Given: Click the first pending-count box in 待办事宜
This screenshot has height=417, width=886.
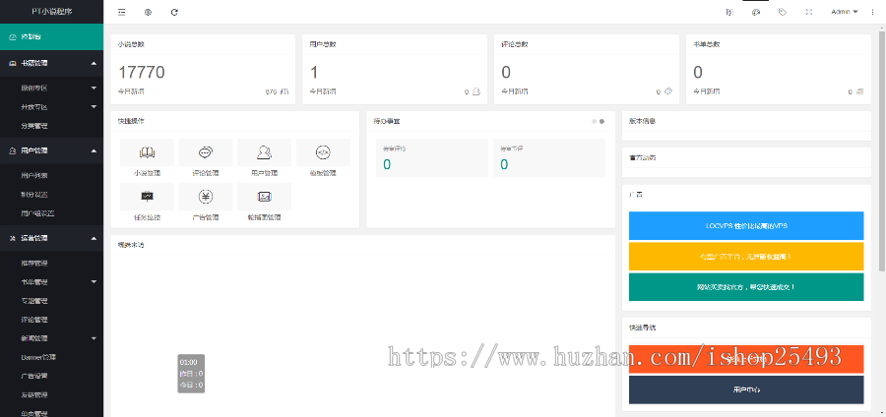Looking at the screenshot, I should tap(432, 157).
